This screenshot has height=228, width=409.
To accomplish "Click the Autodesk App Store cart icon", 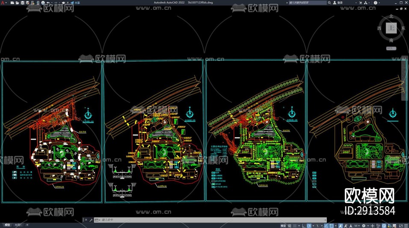I will click(361, 3).
